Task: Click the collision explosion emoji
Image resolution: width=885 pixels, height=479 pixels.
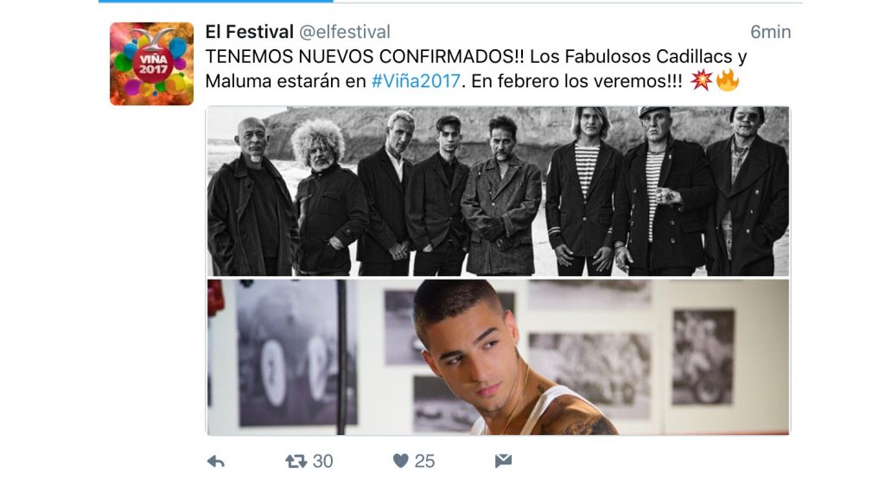Action: coord(702,80)
